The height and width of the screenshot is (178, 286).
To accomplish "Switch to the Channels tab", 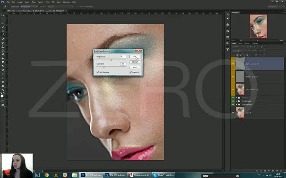I will 255,43.
